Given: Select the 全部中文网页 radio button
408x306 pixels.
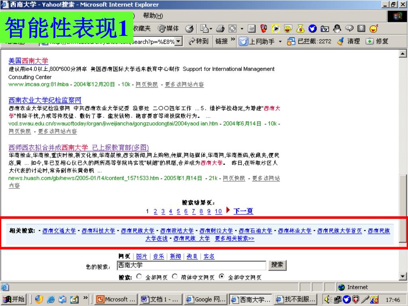Looking at the screenshot, I should [x=222, y=277].
